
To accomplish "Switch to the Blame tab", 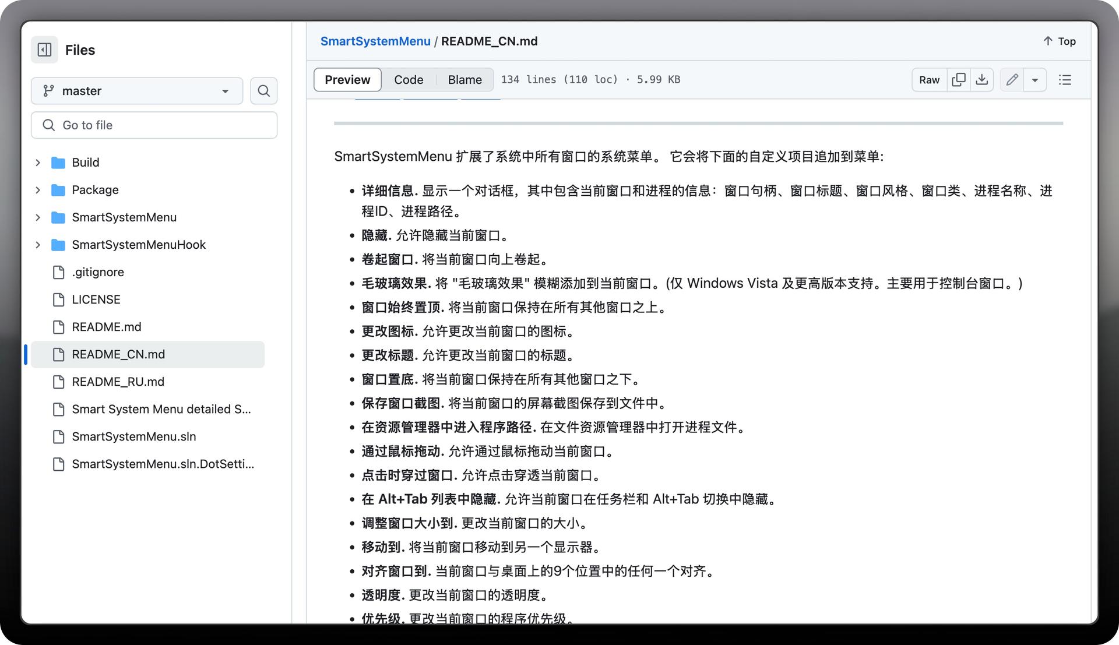I will [x=465, y=80].
